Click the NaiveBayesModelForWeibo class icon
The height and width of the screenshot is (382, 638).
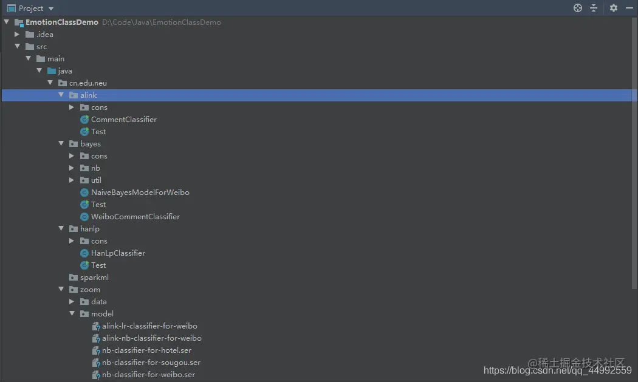84,193
